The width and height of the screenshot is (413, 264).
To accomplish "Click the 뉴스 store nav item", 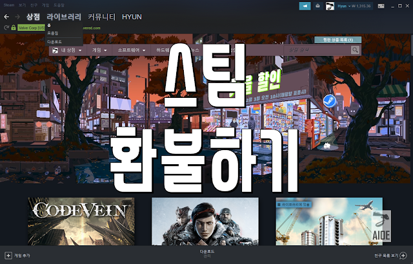I will (195, 50).
